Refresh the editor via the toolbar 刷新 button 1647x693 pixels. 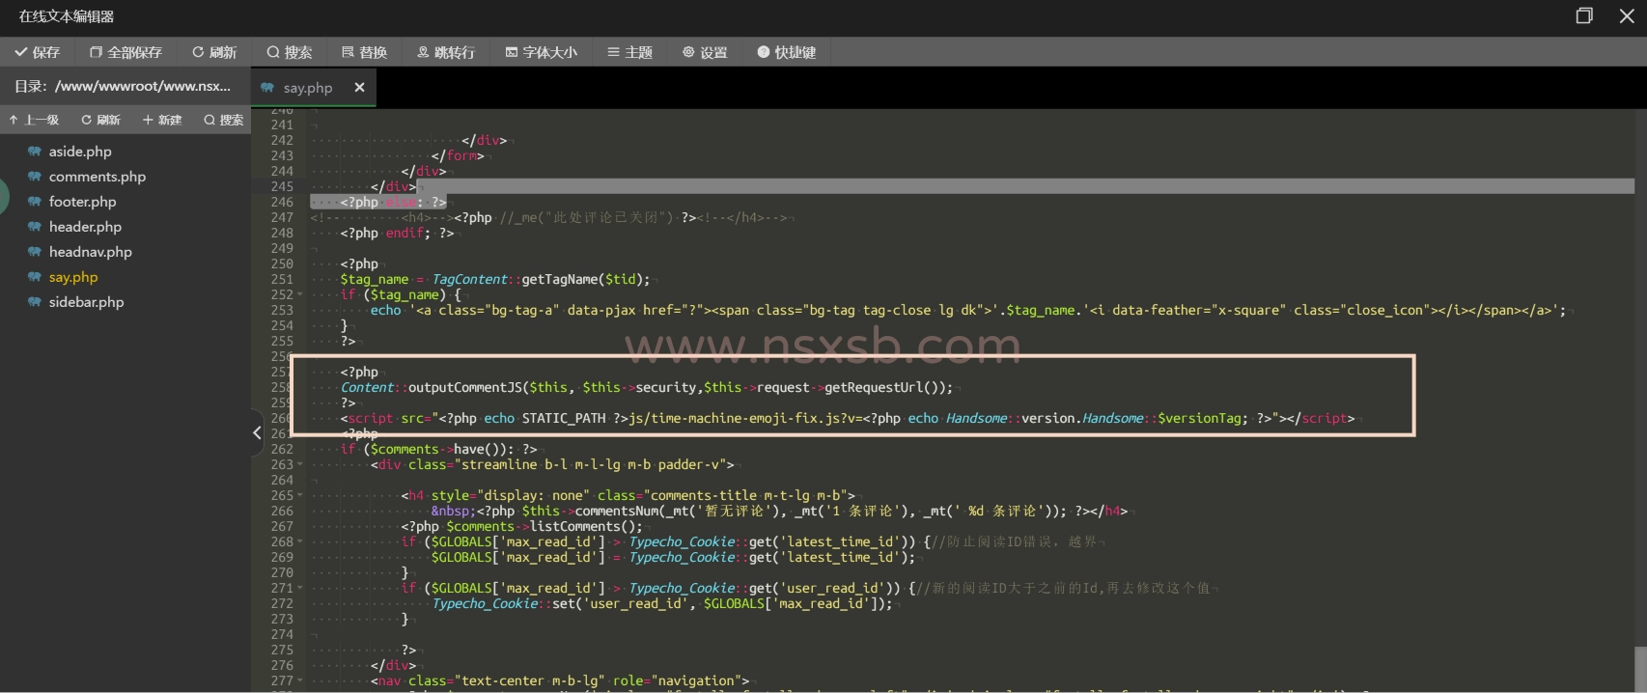pos(214,52)
